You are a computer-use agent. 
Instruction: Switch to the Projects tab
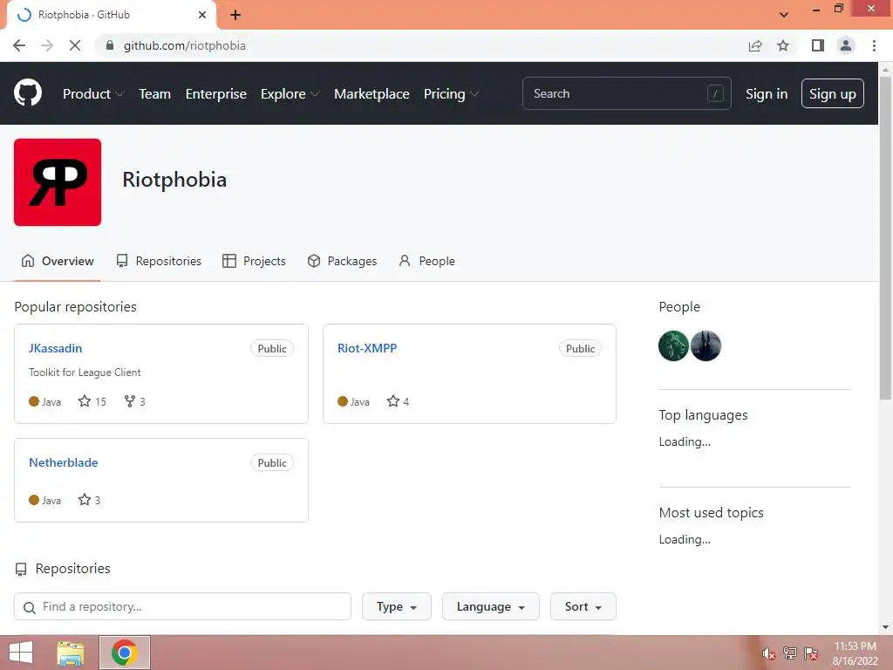click(254, 261)
